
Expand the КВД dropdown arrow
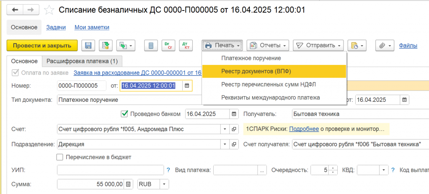pyautogui.click(x=385, y=170)
